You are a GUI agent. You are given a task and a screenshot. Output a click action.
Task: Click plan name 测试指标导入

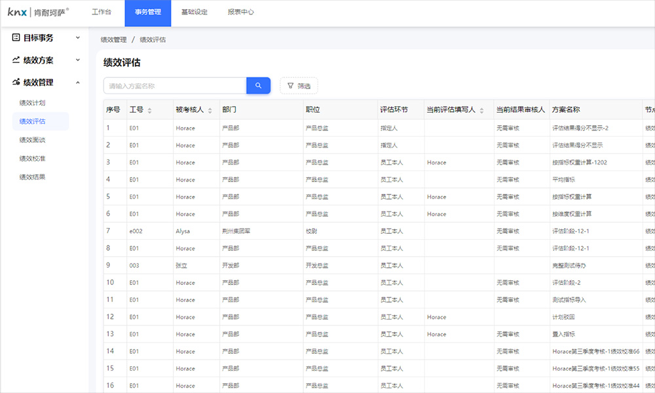point(569,300)
